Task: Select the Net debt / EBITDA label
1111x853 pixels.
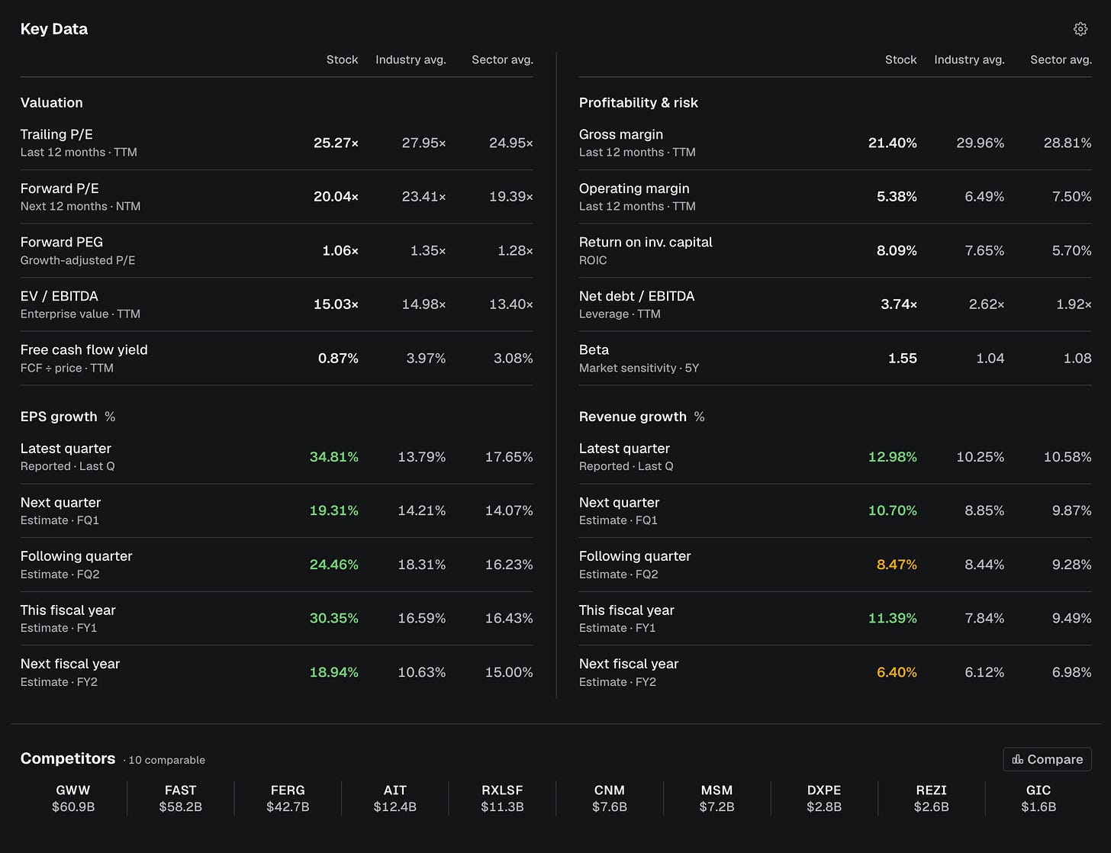Action: [x=636, y=296]
